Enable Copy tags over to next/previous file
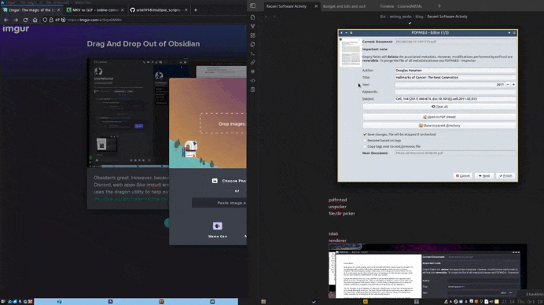Image resolution: width=544 pixels, height=305 pixels. pos(365,146)
